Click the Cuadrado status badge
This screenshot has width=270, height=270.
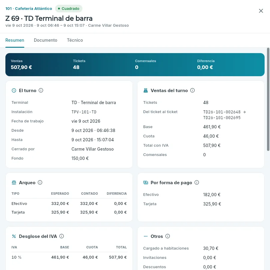pos(69,9)
